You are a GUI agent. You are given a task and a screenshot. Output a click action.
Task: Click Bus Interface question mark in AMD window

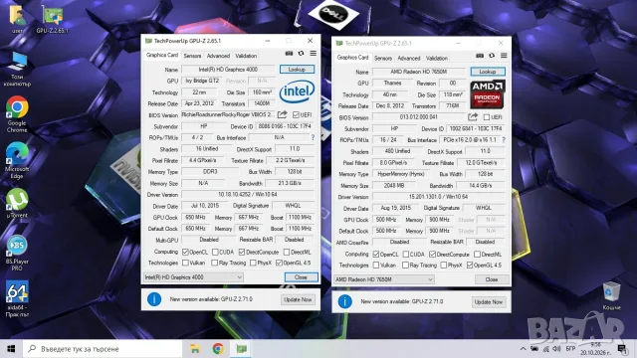pyautogui.click(x=504, y=139)
